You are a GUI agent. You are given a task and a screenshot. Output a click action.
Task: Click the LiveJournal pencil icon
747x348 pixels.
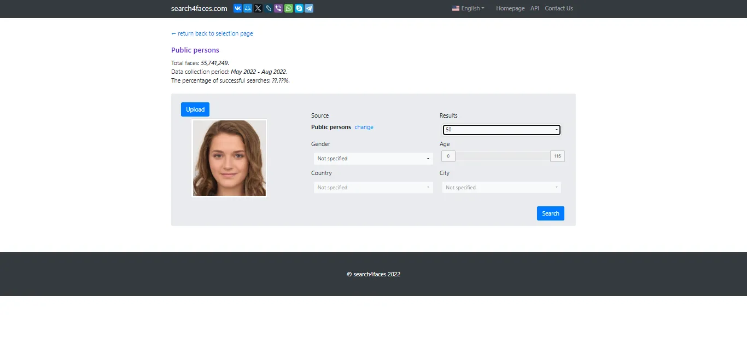click(x=268, y=8)
